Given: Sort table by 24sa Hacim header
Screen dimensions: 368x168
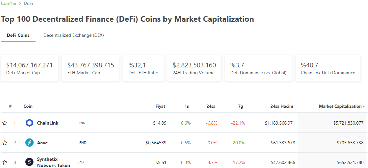Looking at the screenshot, I should click(282, 107).
